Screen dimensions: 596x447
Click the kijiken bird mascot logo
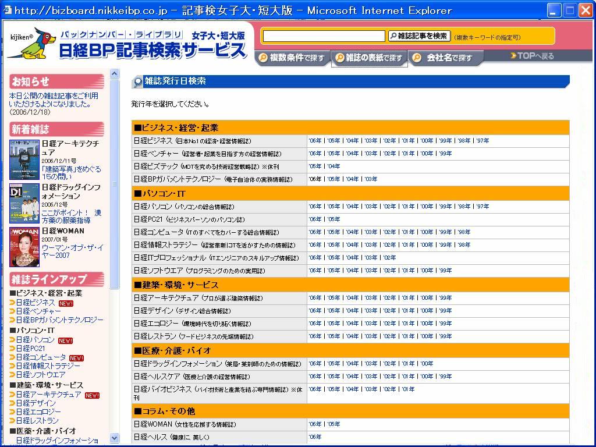click(32, 43)
